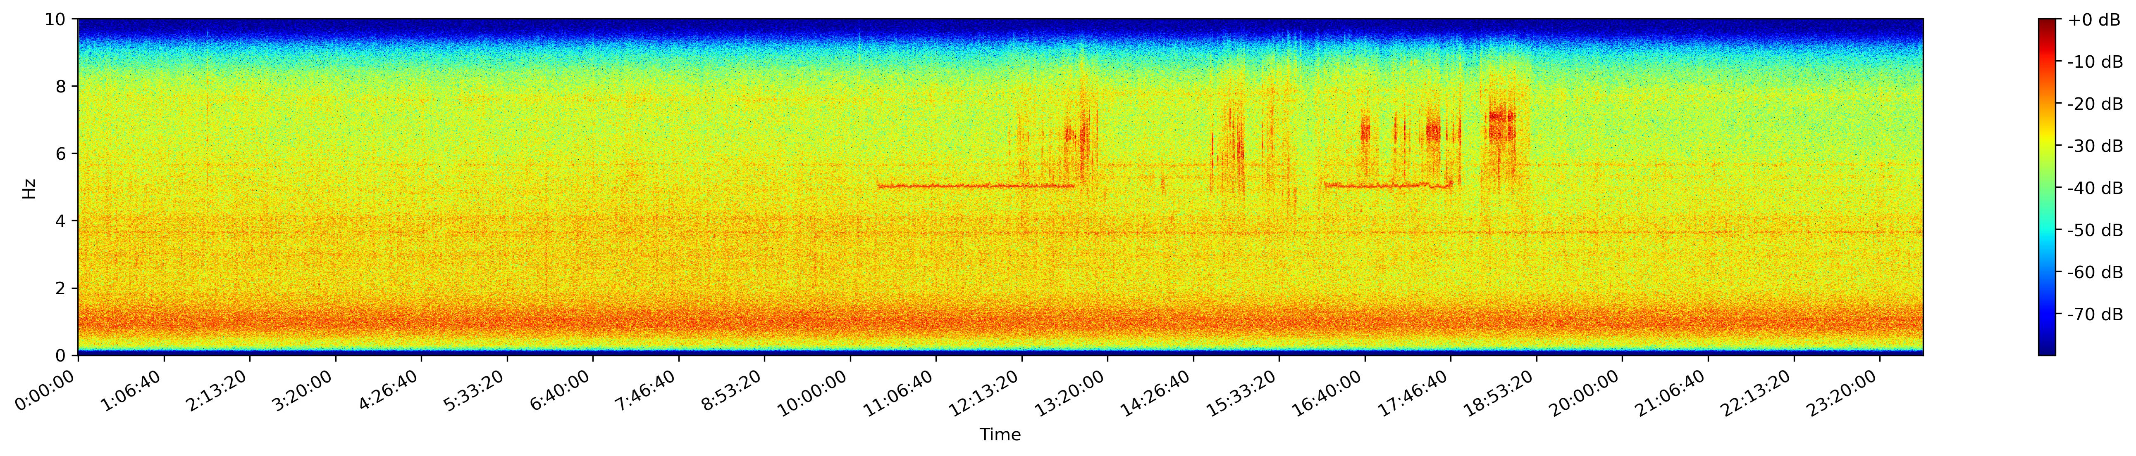The height and width of the screenshot is (456, 2136).
Task: Click the -70 dB colorbar label
Action: click(x=2095, y=314)
